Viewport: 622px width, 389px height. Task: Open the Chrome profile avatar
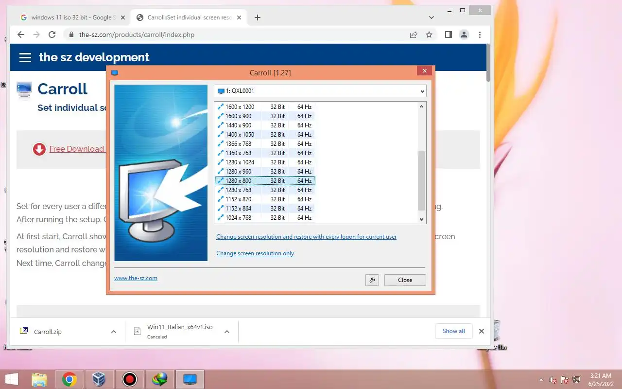tap(464, 35)
